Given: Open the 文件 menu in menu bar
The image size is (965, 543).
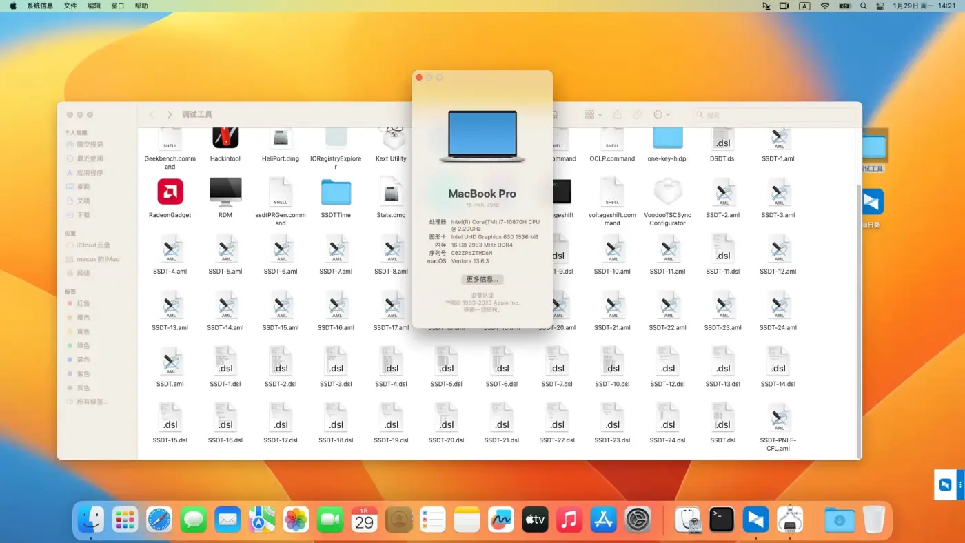Looking at the screenshot, I should [x=70, y=6].
